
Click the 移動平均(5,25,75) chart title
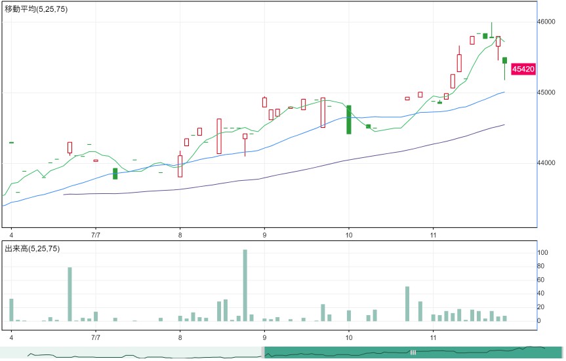tap(36, 9)
